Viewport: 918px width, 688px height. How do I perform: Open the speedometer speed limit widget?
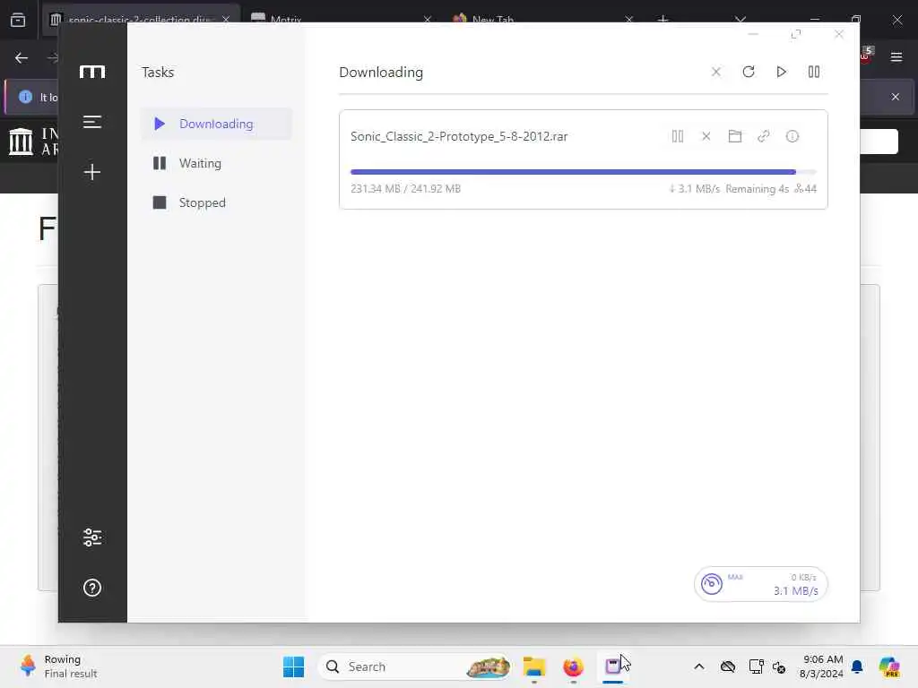pyautogui.click(x=760, y=584)
